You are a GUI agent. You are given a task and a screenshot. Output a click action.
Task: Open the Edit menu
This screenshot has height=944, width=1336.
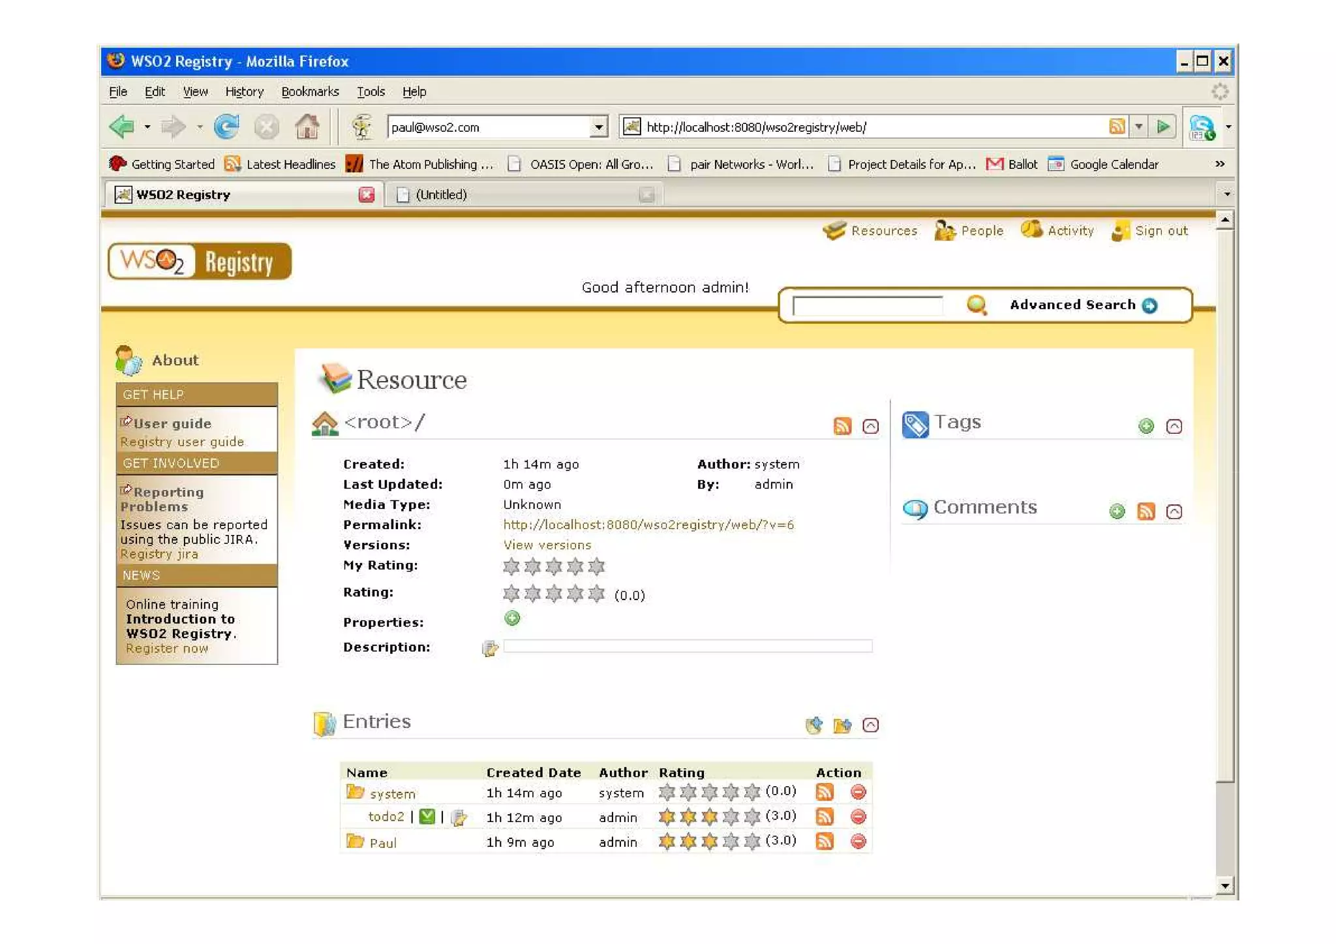tap(155, 91)
